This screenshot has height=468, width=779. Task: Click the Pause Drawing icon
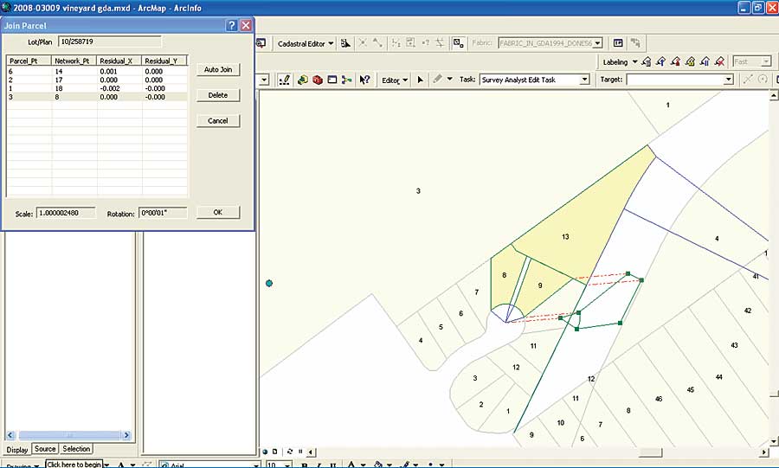pyautogui.click(x=300, y=452)
